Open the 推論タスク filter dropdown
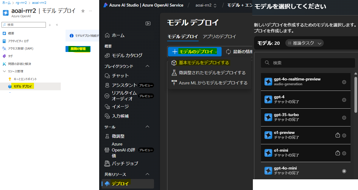This screenshot has height=190, width=358. (304, 43)
